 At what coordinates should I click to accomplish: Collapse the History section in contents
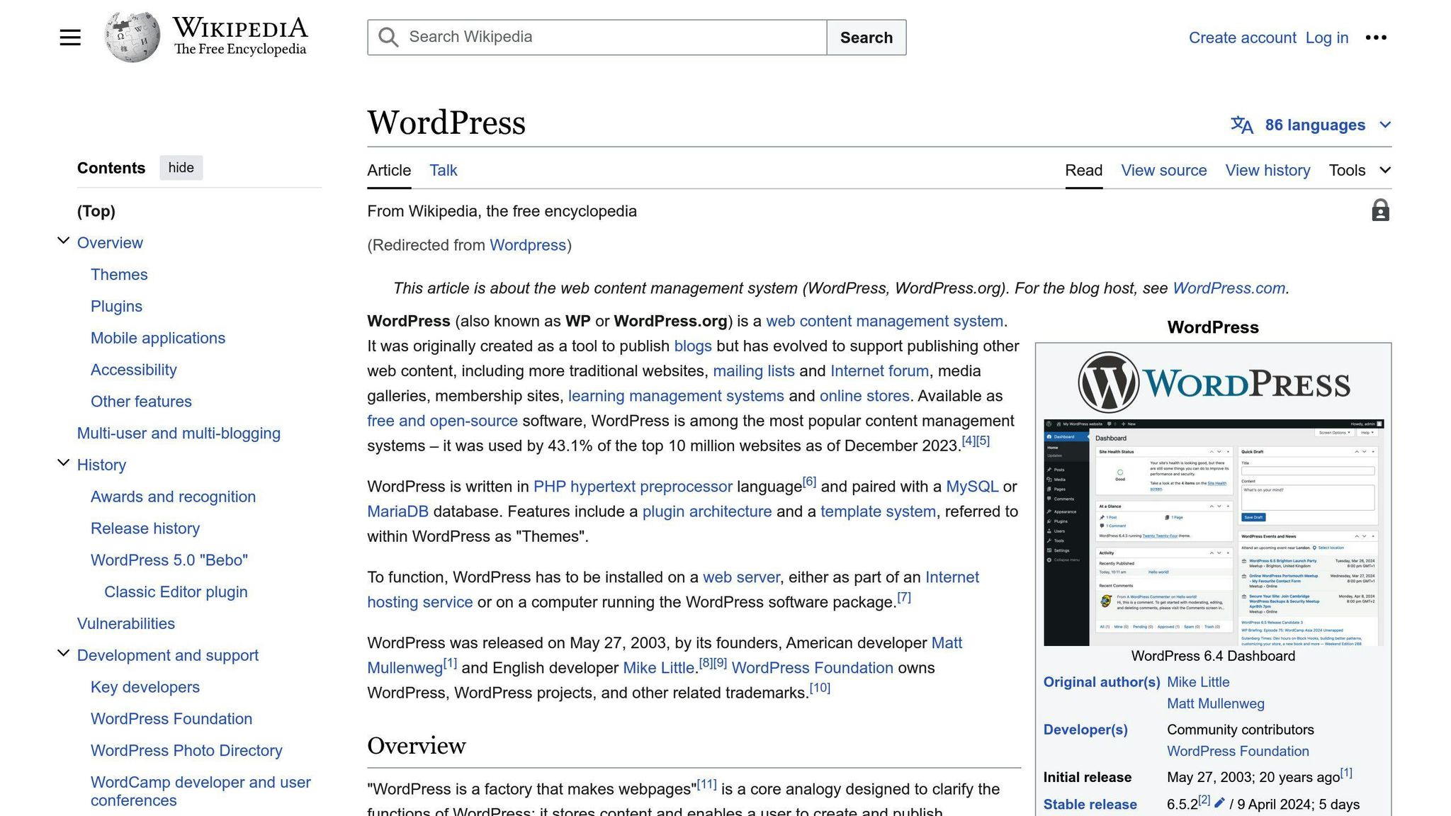coord(63,463)
